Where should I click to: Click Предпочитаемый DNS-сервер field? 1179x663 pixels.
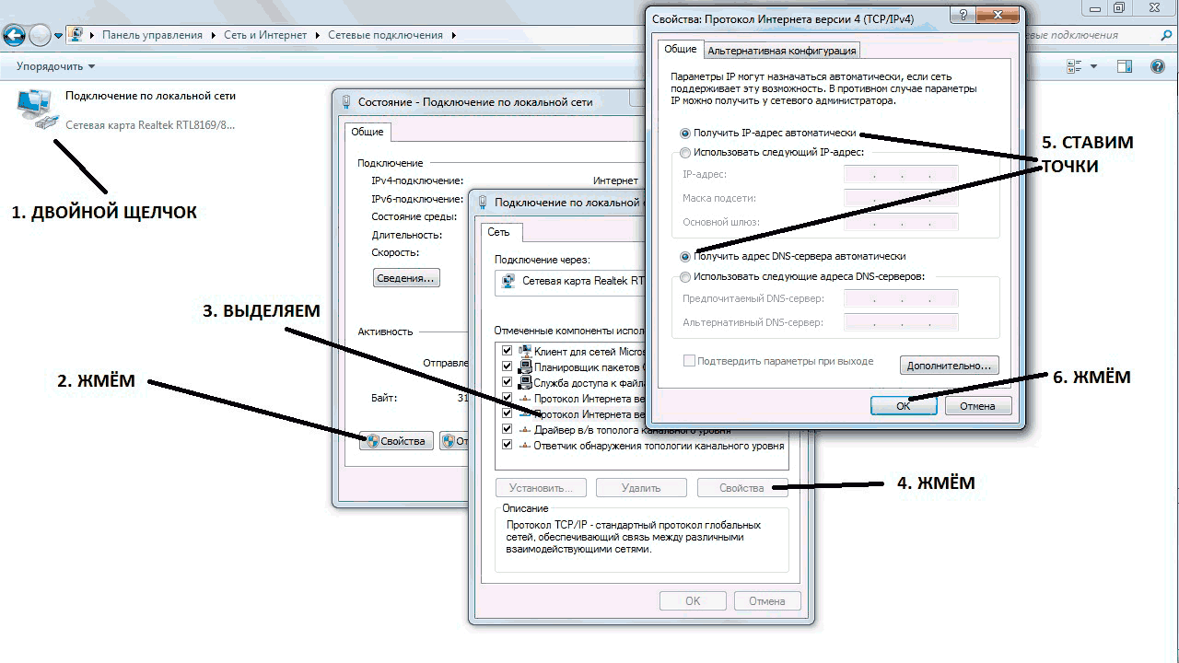[901, 298]
